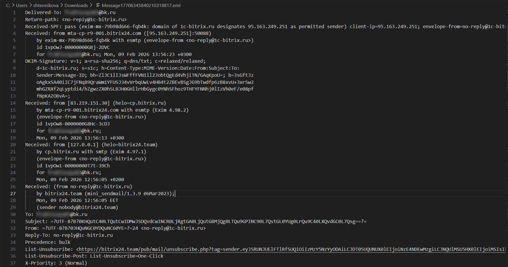Image resolution: width=508 pixels, height=267 pixels.
Task: Open the C: drive breadcrumb
Action: (x=8, y=6)
